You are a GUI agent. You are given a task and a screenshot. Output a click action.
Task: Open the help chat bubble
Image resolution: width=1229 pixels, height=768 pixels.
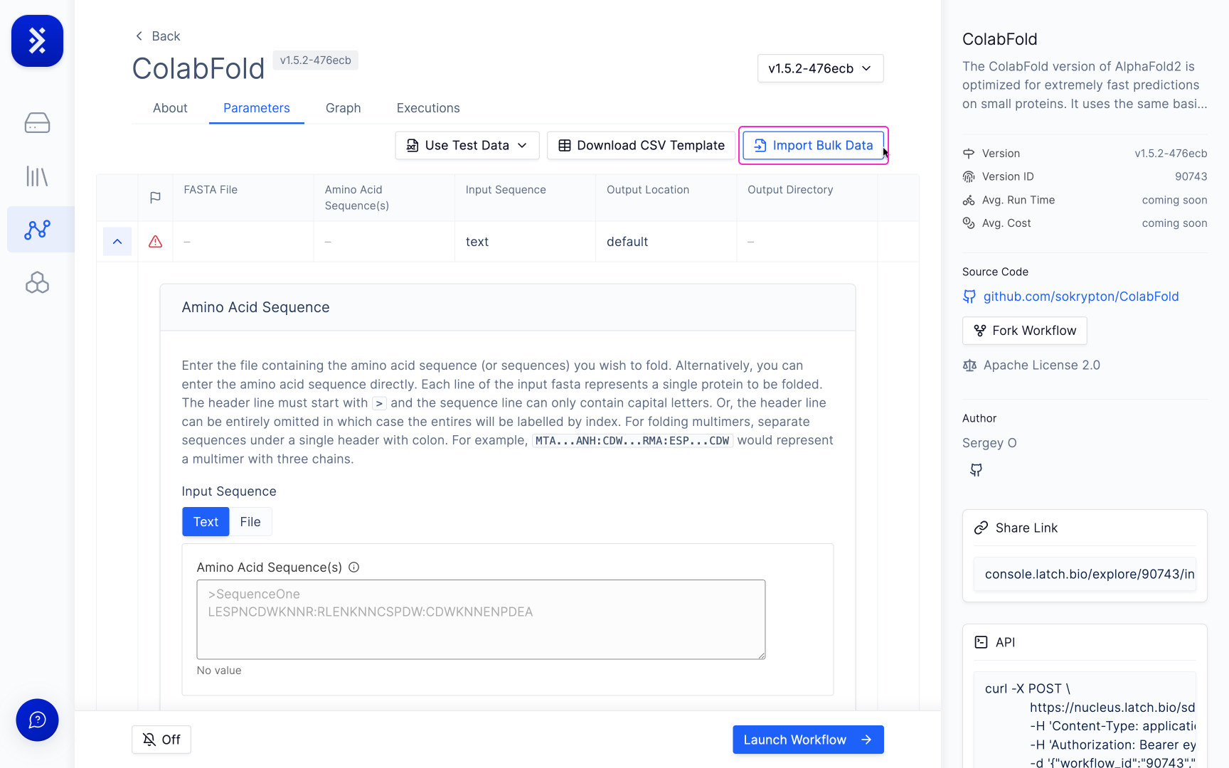(37, 720)
